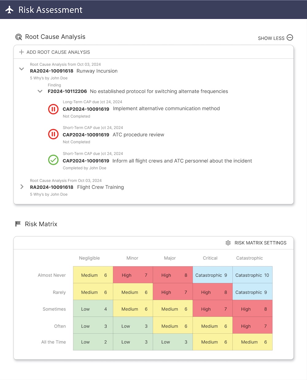Screen dimensions: 307x380
Task: Click the checkered flag icon beside Risk Matrix
Action: click(18, 223)
